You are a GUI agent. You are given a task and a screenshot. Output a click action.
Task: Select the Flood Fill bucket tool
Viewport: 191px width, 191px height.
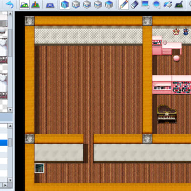(168, 5)
